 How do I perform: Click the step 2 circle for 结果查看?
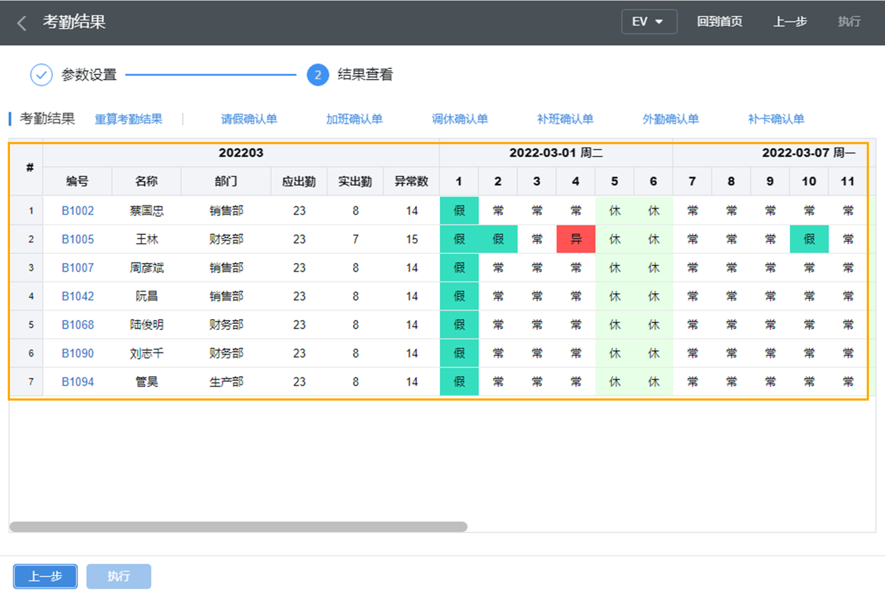tap(318, 75)
